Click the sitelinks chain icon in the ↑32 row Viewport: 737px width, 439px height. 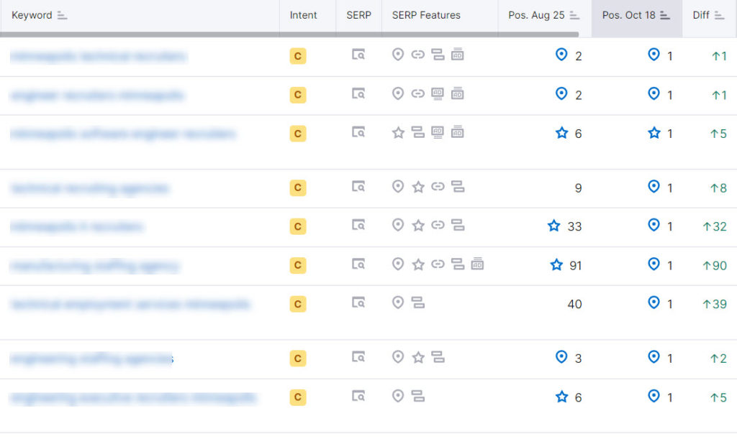pos(438,226)
